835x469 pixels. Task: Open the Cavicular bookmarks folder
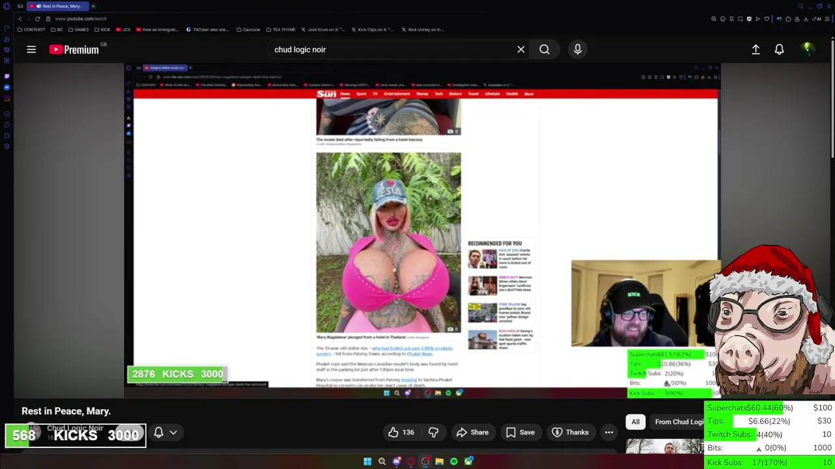[x=249, y=29]
